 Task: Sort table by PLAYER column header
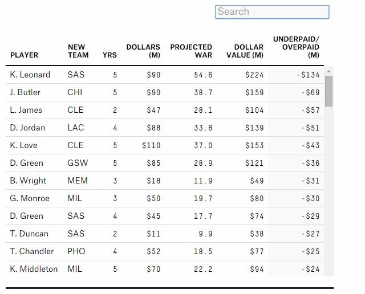[x=25, y=55]
